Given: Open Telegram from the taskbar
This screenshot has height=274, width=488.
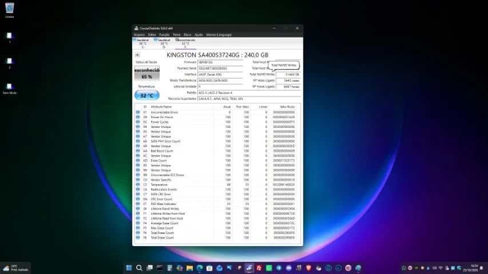Looking at the screenshot, I should tap(279, 268).
